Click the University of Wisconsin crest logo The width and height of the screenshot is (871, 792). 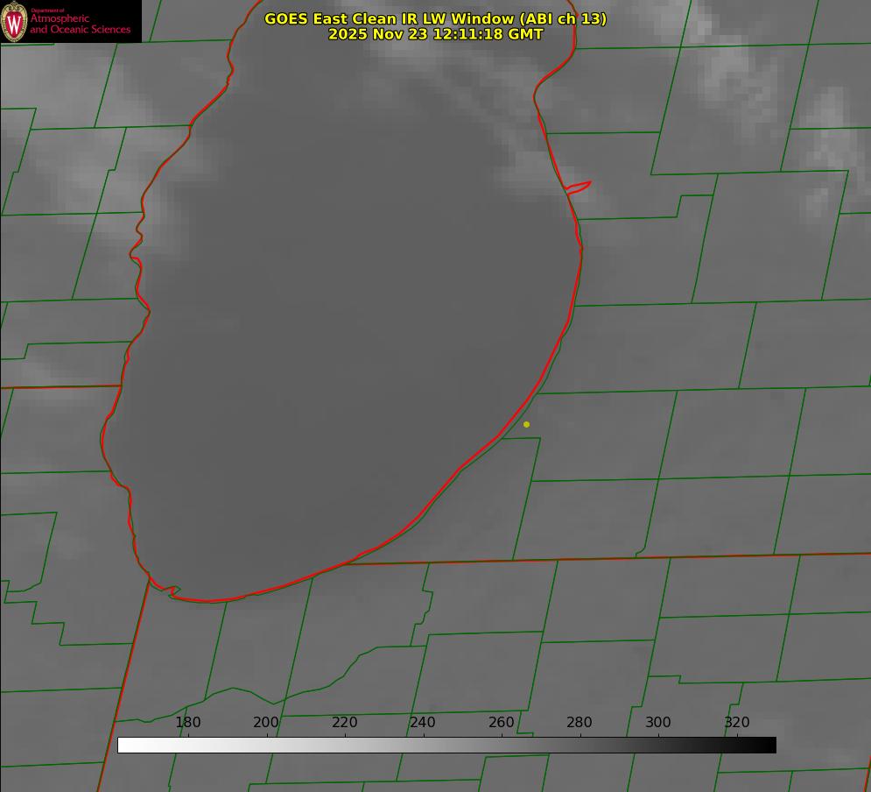[x=14, y=21]
